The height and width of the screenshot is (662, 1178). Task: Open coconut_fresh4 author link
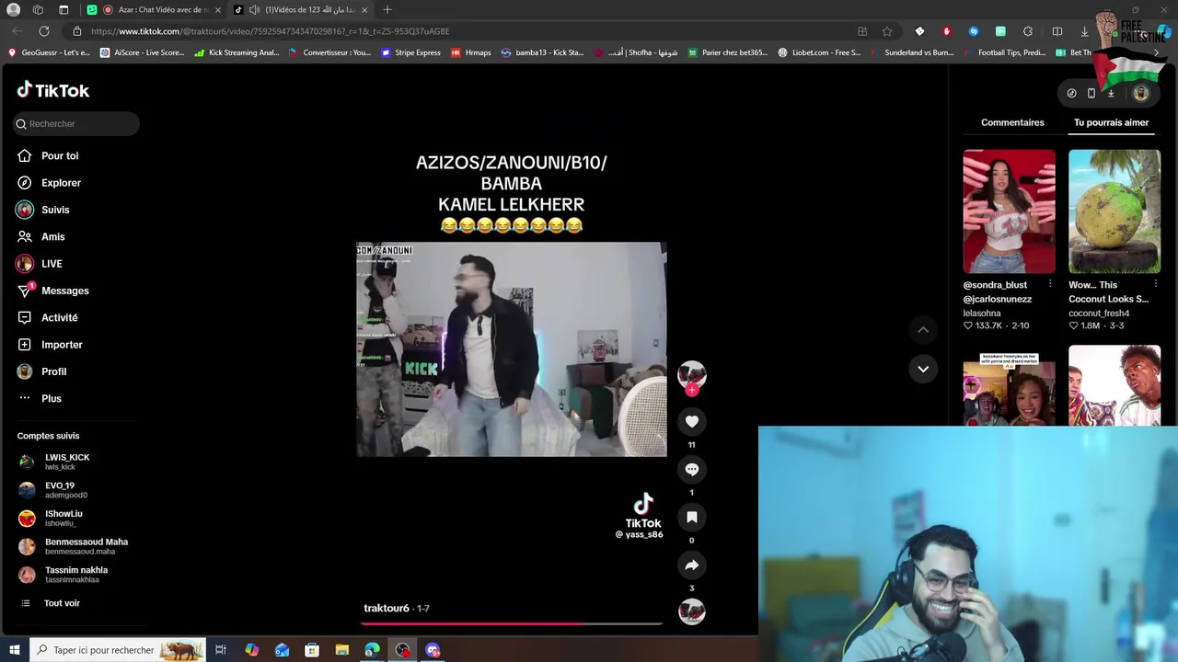pyautogui.click(x=1099, y=314)
